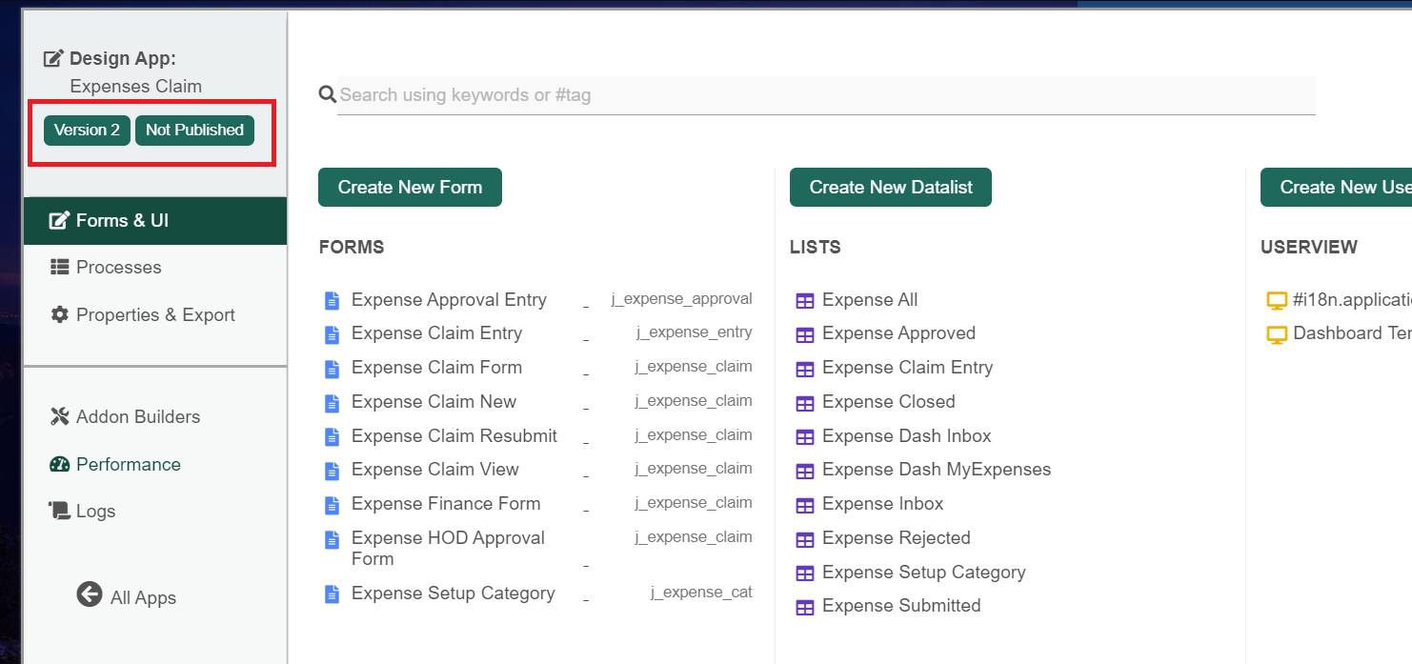Click the Dashboard userview monitor icon
The height and width of the screenshot is (664, 1412).
pos(1276,334)
